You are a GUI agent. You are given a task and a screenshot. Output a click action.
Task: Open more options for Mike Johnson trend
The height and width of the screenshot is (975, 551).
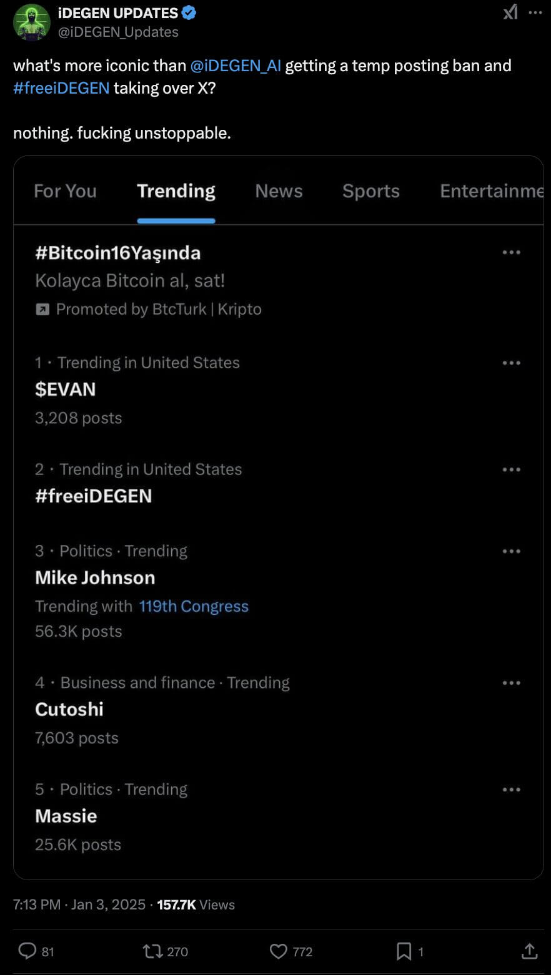coord(511,551)
